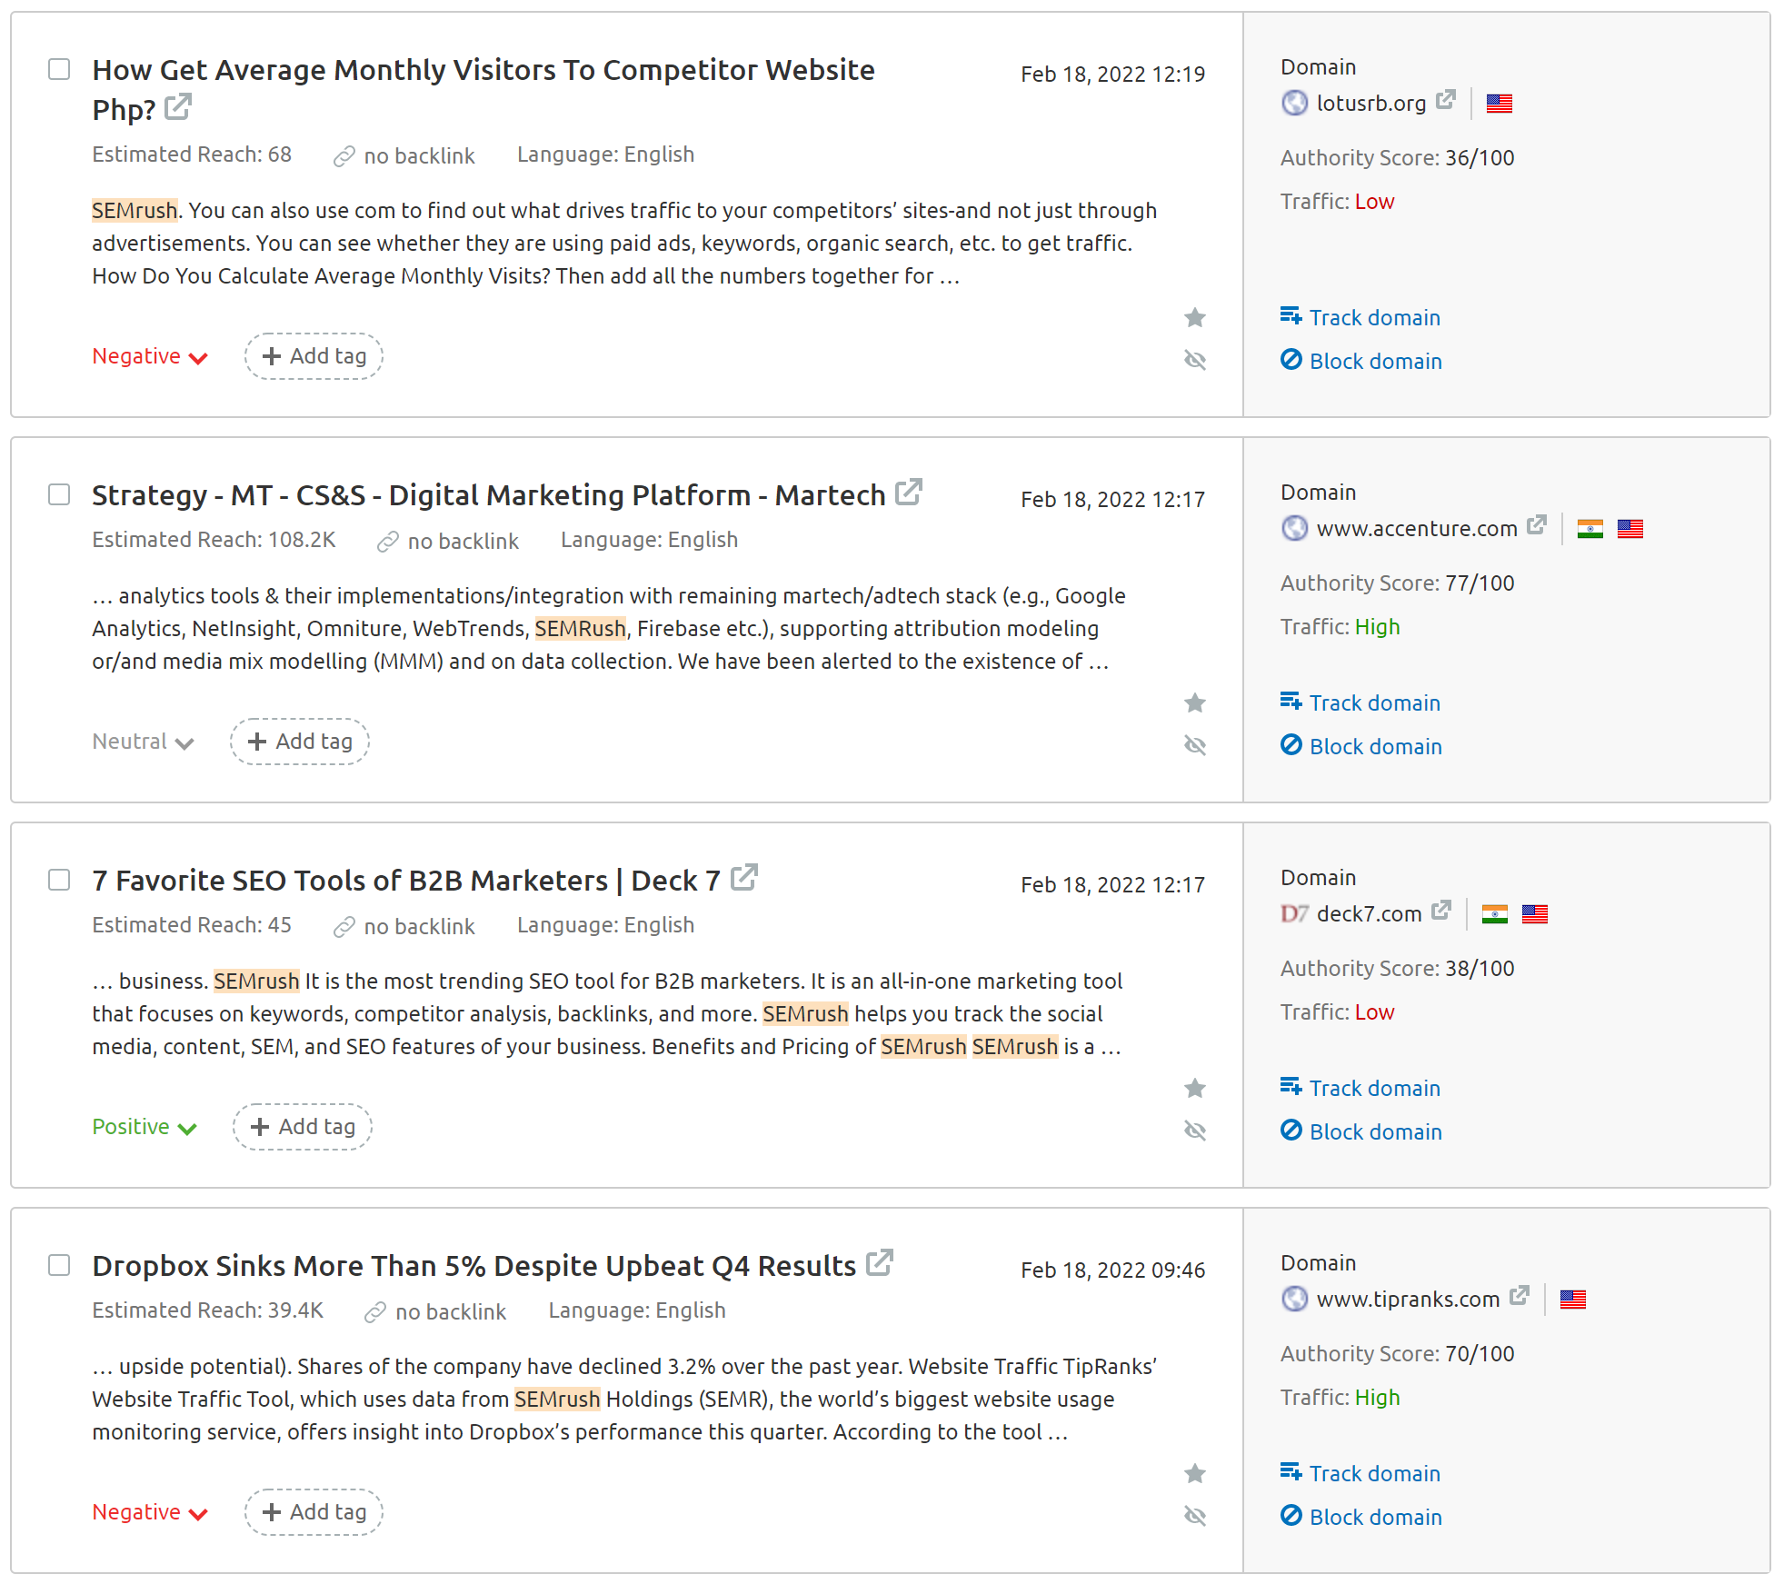Click 'Estimated Reach: 39.4K' text
Viewport: 1784px width, 1584px height.
click(207, 1310)
